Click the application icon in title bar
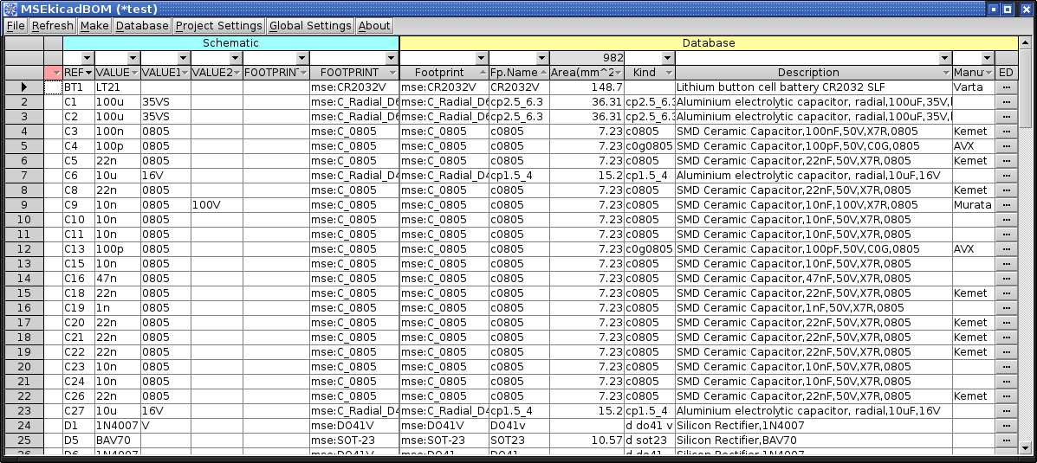Image resolution: width=1037 pixels, height=463 pixels. [10, 9]
